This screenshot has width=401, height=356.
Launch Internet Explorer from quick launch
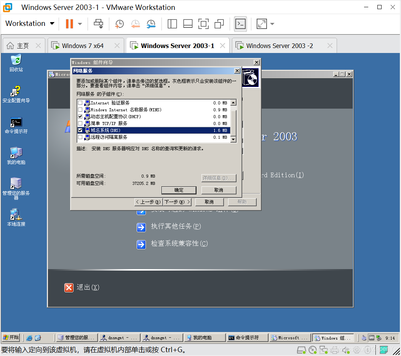(29, 338)
